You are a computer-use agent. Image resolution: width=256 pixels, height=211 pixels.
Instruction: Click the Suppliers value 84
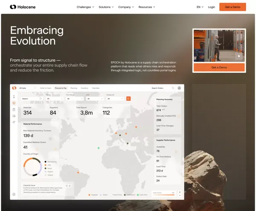point(53,113)
